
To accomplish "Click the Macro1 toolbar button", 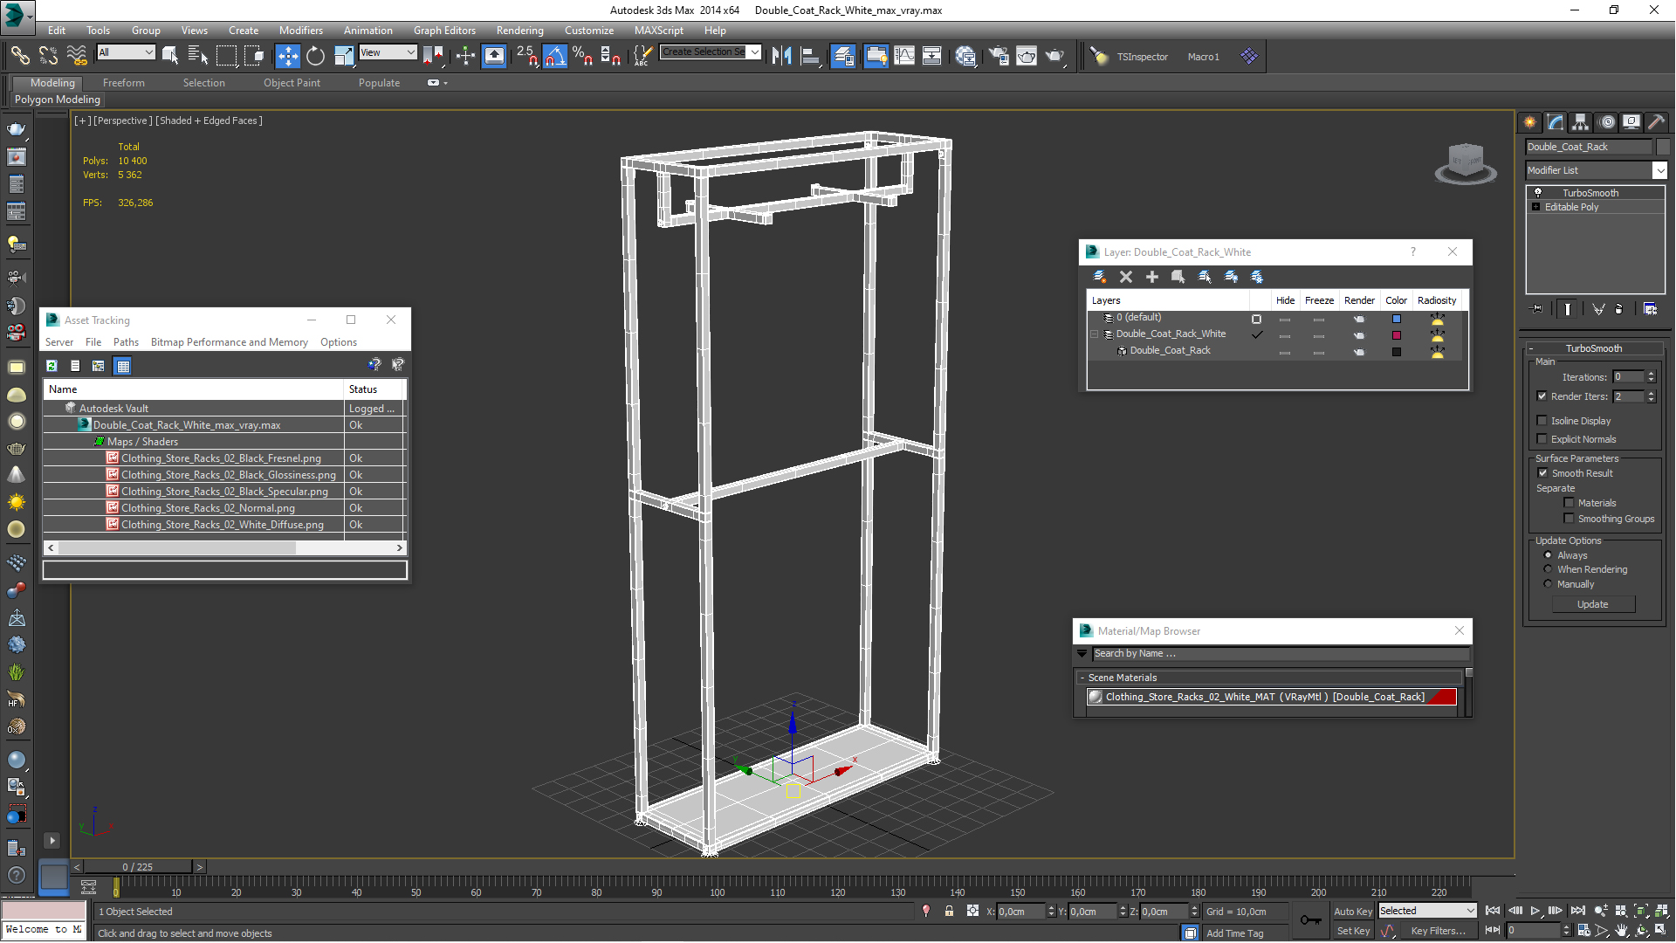I will click(x=1203, y=57).
